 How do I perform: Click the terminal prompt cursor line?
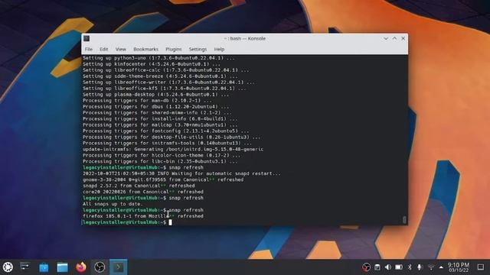pyautogui.click(x=127, y=222)
